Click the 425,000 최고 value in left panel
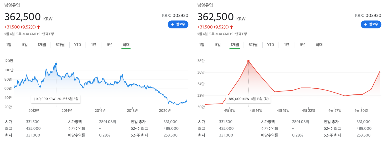 pos(33,128)
